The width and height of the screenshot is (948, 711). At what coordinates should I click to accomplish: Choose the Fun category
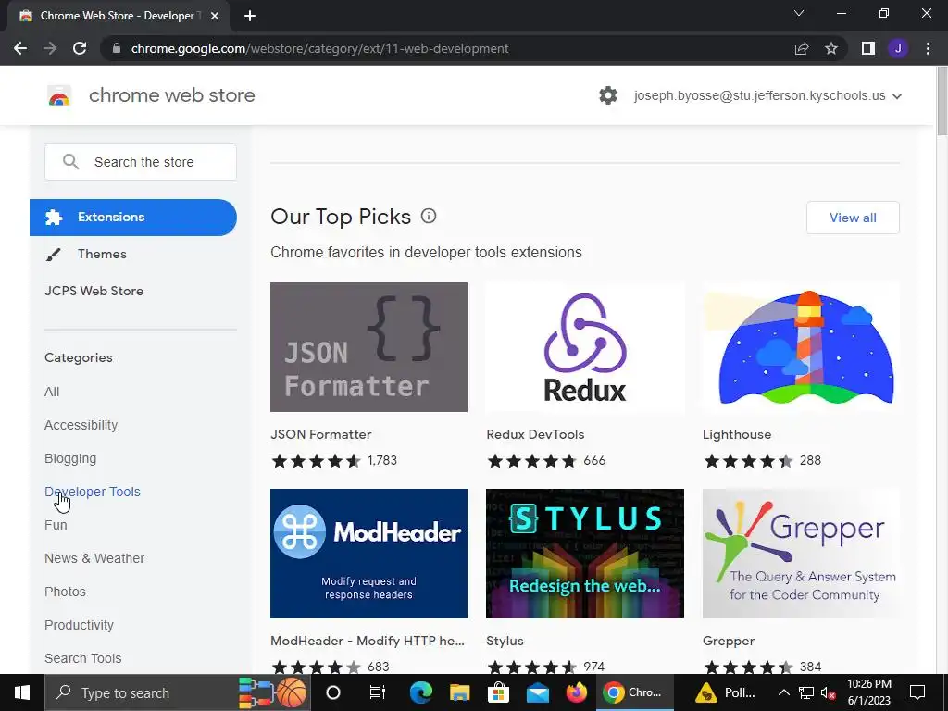coord(56,525)
